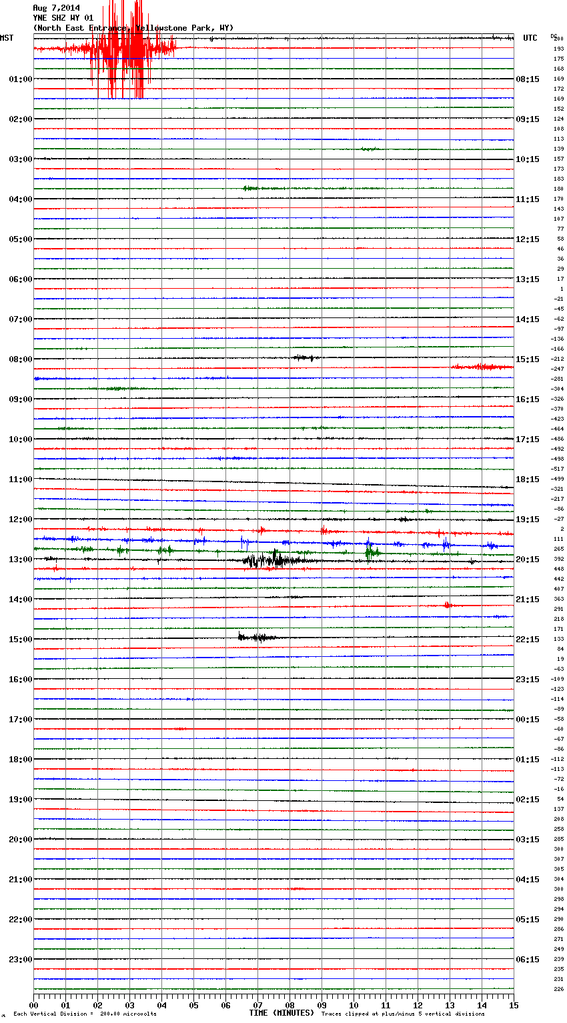Click the 'UTC' timezone label

pos(530,38)
